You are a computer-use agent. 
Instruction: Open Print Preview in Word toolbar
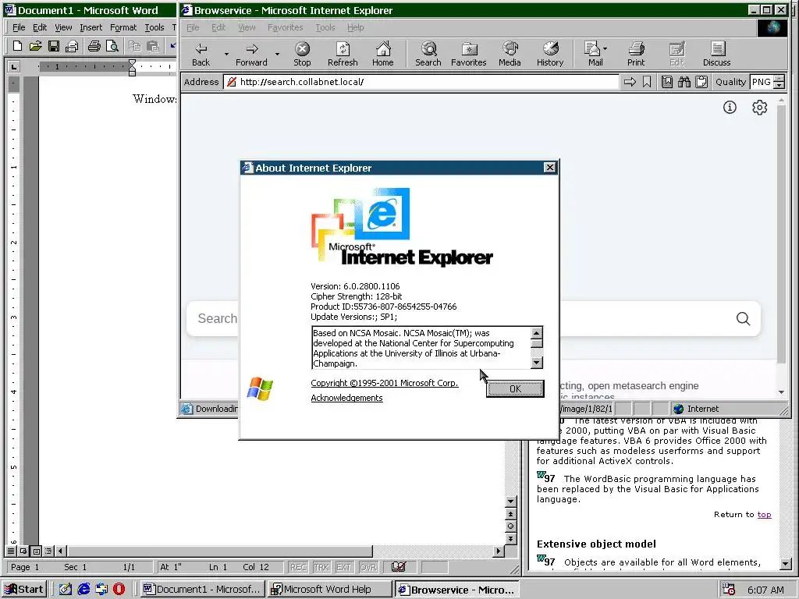pyautogui.click(x=112, y=46)
